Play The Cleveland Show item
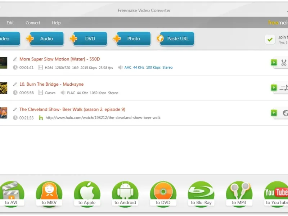Viewport: 288px width, 216px height. tap(274, 113)
